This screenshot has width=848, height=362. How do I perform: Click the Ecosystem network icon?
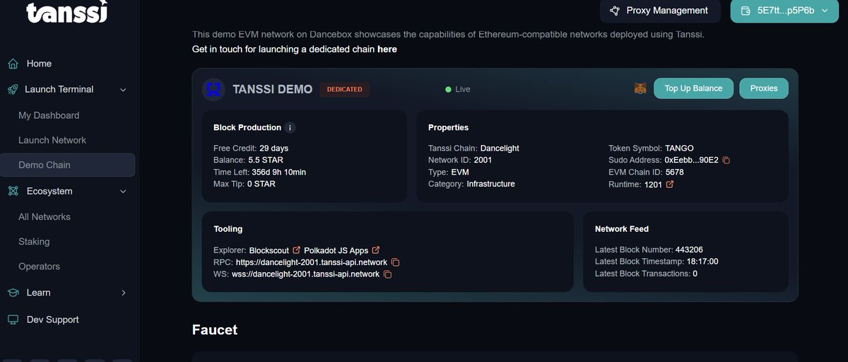tap(13, 191)
